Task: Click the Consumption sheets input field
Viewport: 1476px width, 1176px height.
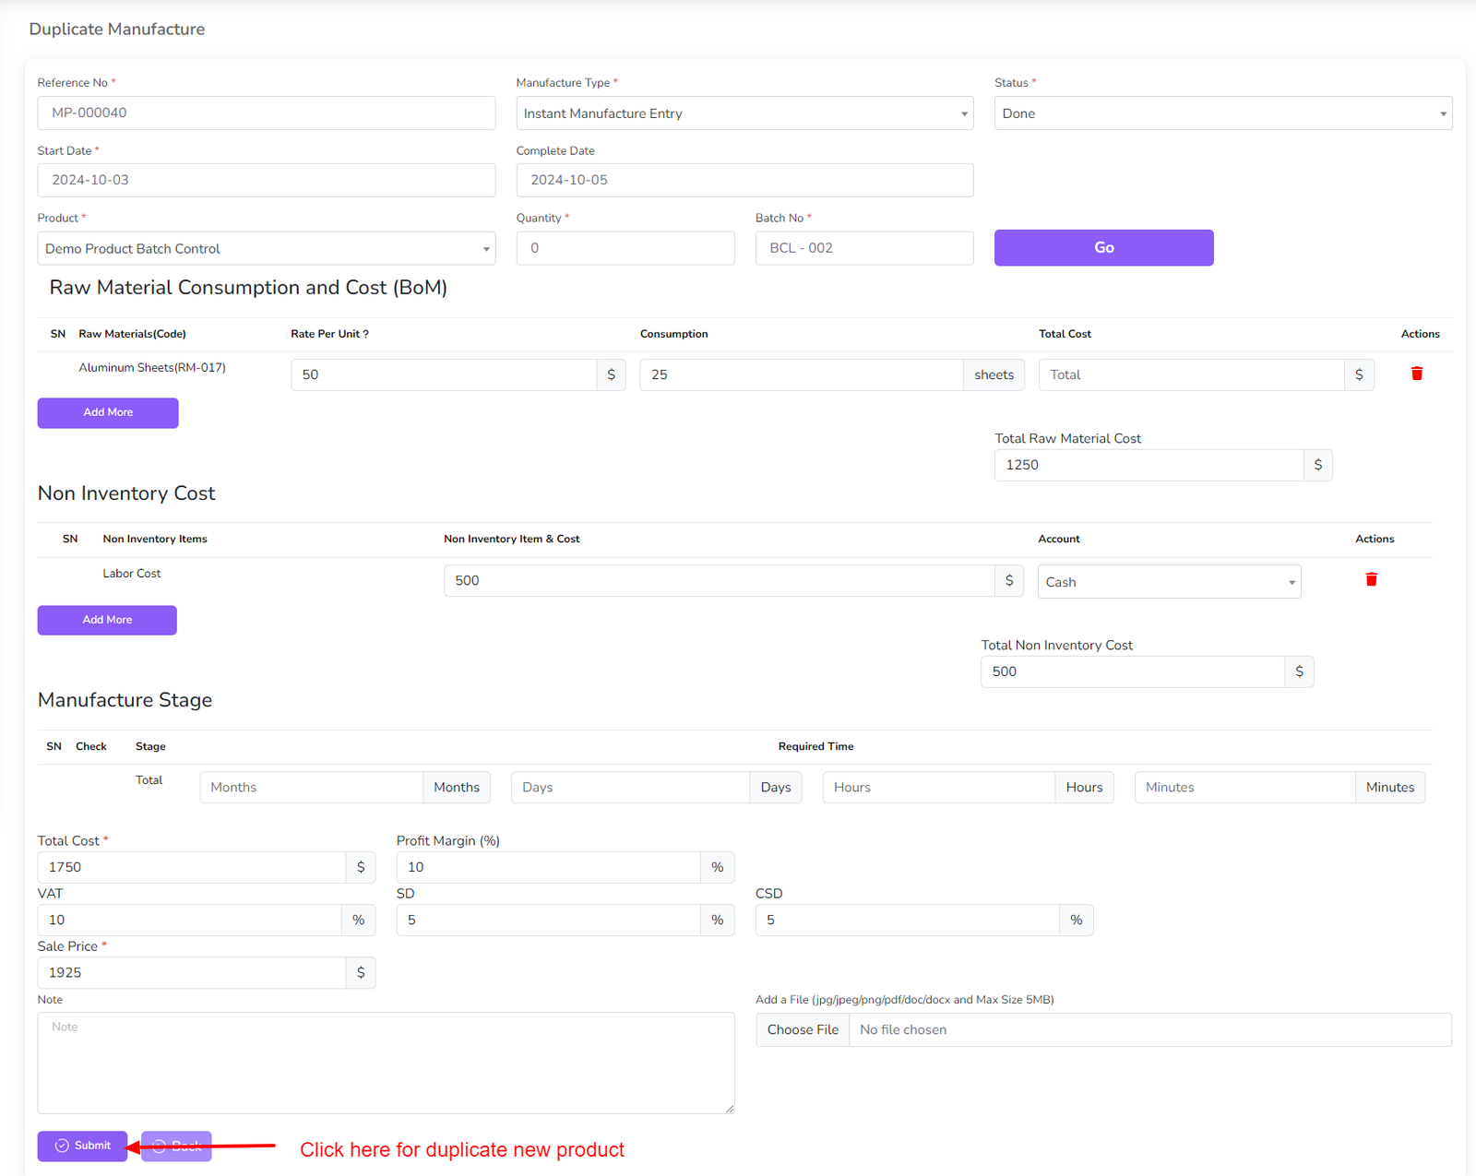Action: click(801, 374)
